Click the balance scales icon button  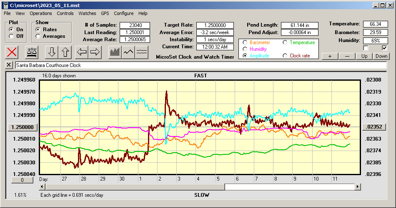click(32, 52)
